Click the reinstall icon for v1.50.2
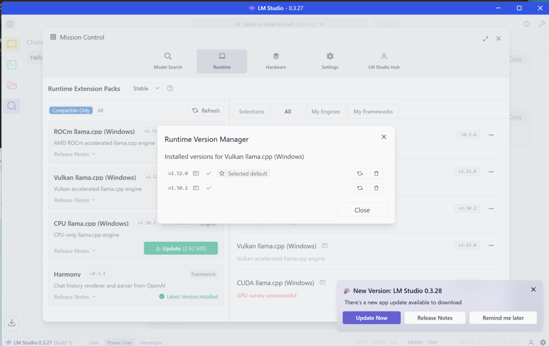549x346 pixels. tap(360, 188)
